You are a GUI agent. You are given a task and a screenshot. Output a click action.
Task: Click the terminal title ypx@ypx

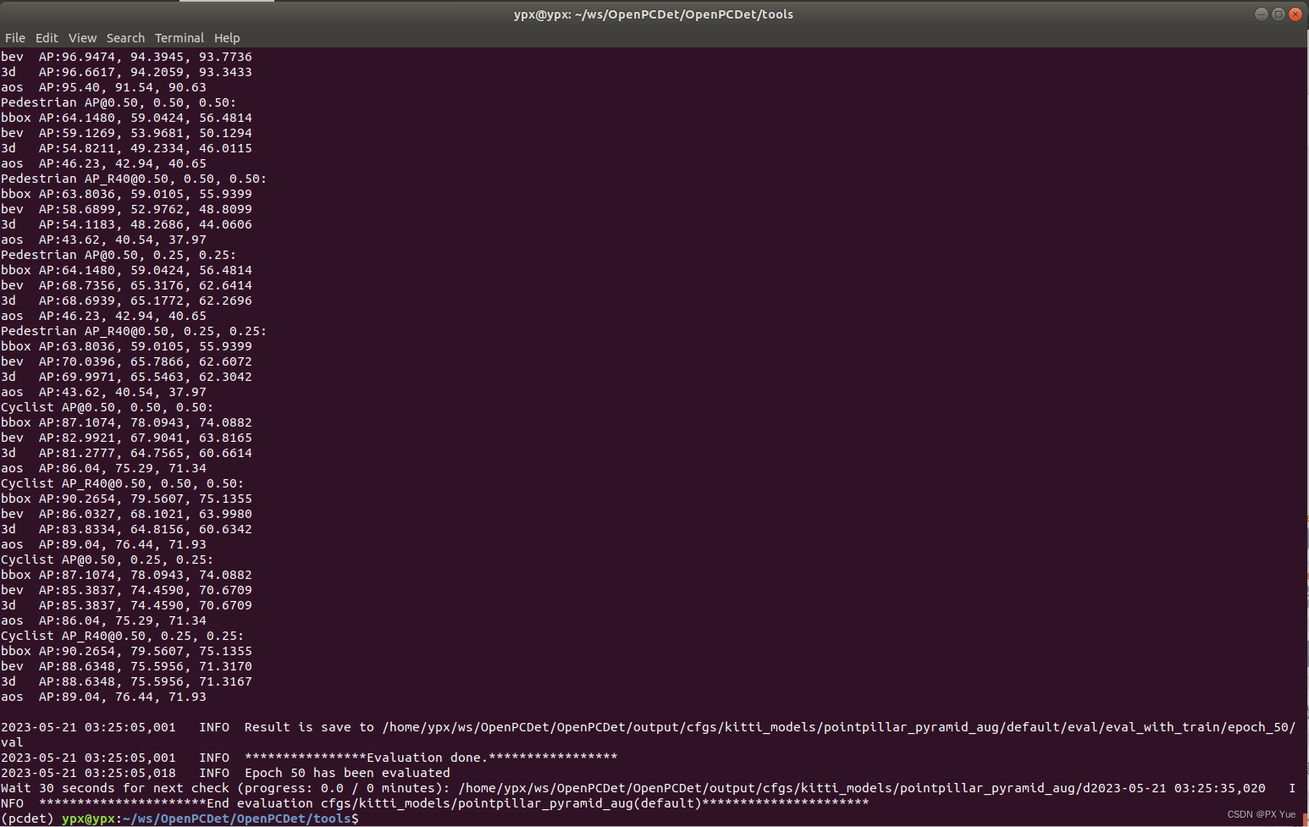654,14
